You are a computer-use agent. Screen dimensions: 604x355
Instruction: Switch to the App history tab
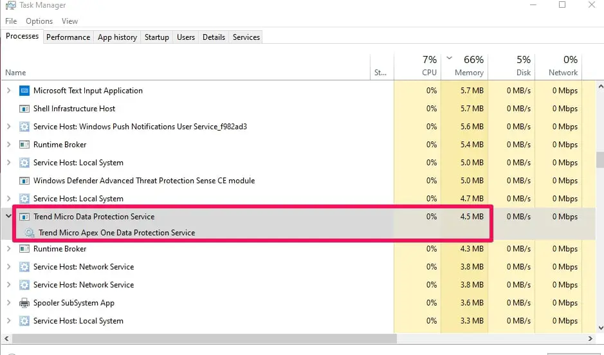(117, 37)
